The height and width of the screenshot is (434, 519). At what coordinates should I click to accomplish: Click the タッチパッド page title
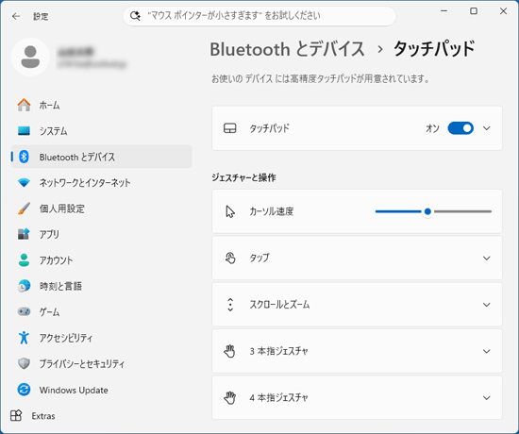(434, 49)
